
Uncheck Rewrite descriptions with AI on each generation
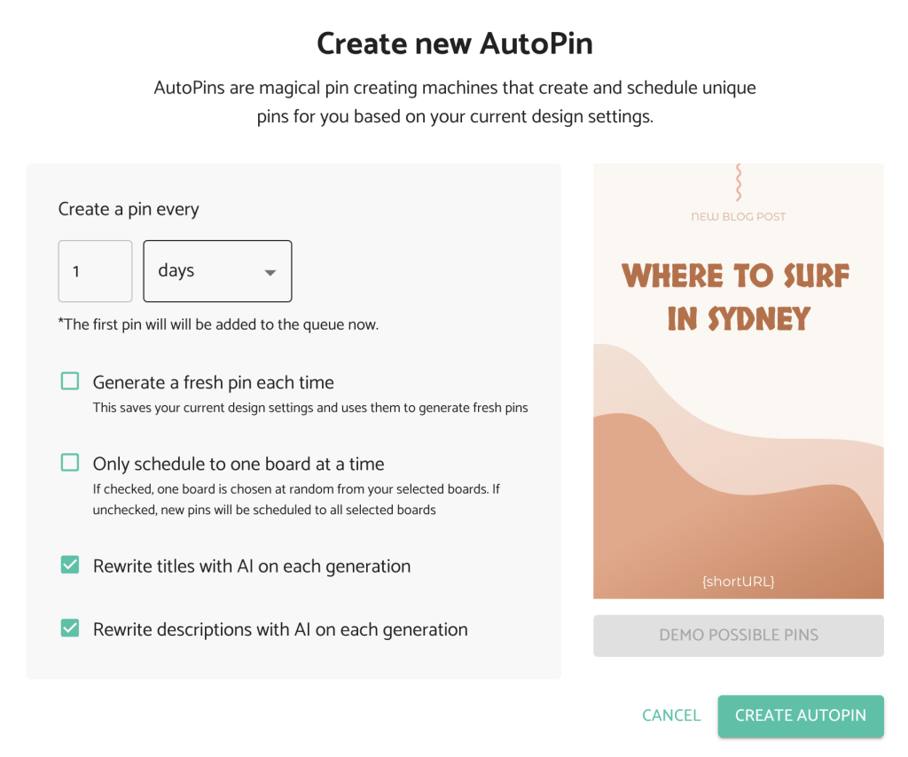(70, 628)
